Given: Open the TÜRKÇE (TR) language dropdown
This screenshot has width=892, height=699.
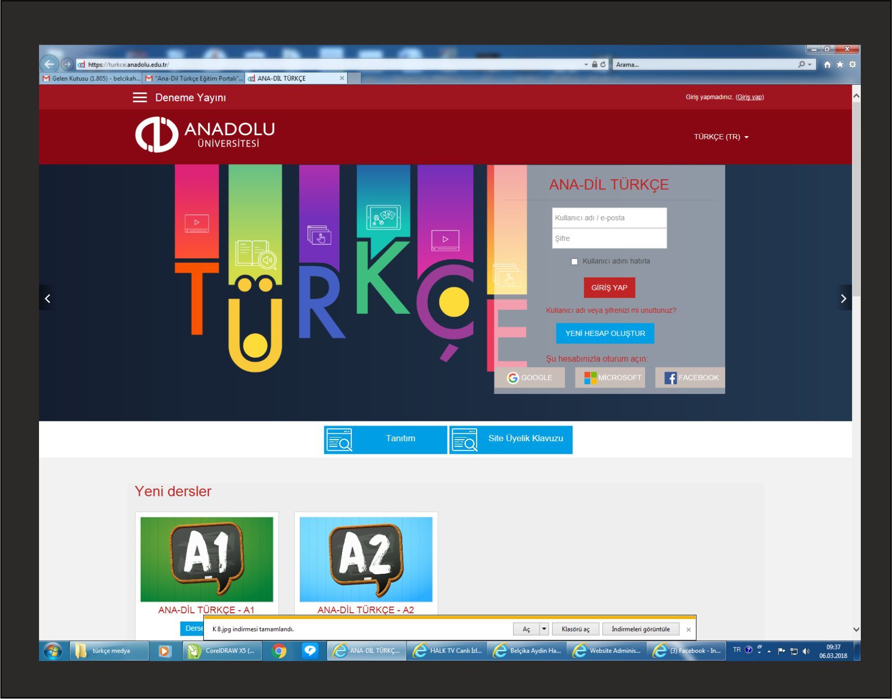Looking at the screenshot, I should click(721, 137).
